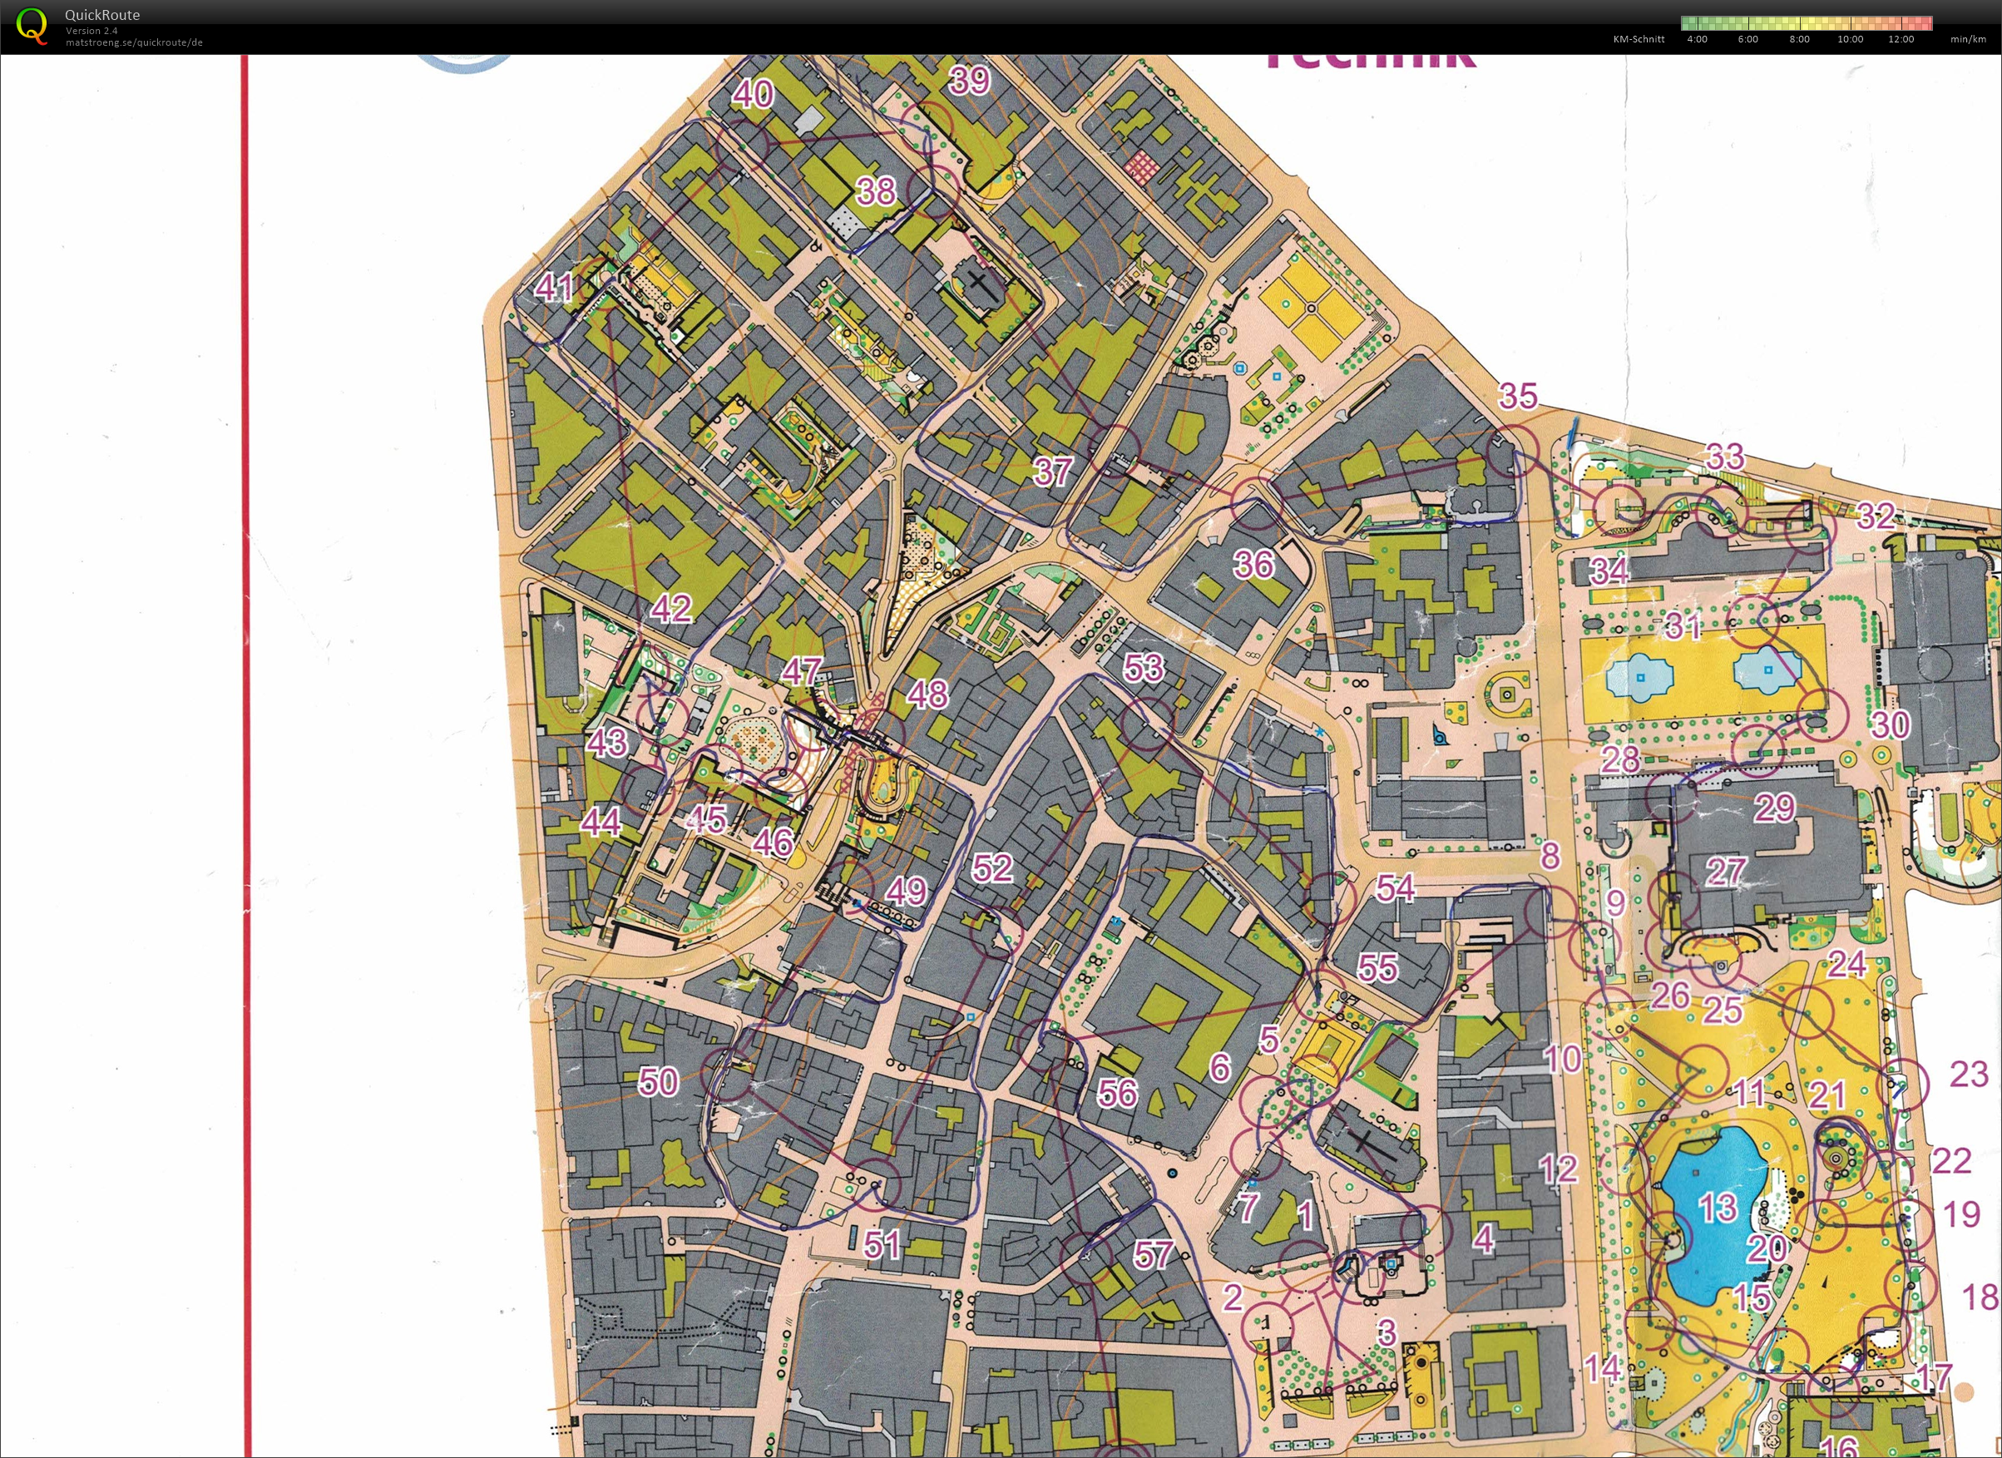
Task: Click the left fountain pool near control 31
Action: tap(1639, 678)
